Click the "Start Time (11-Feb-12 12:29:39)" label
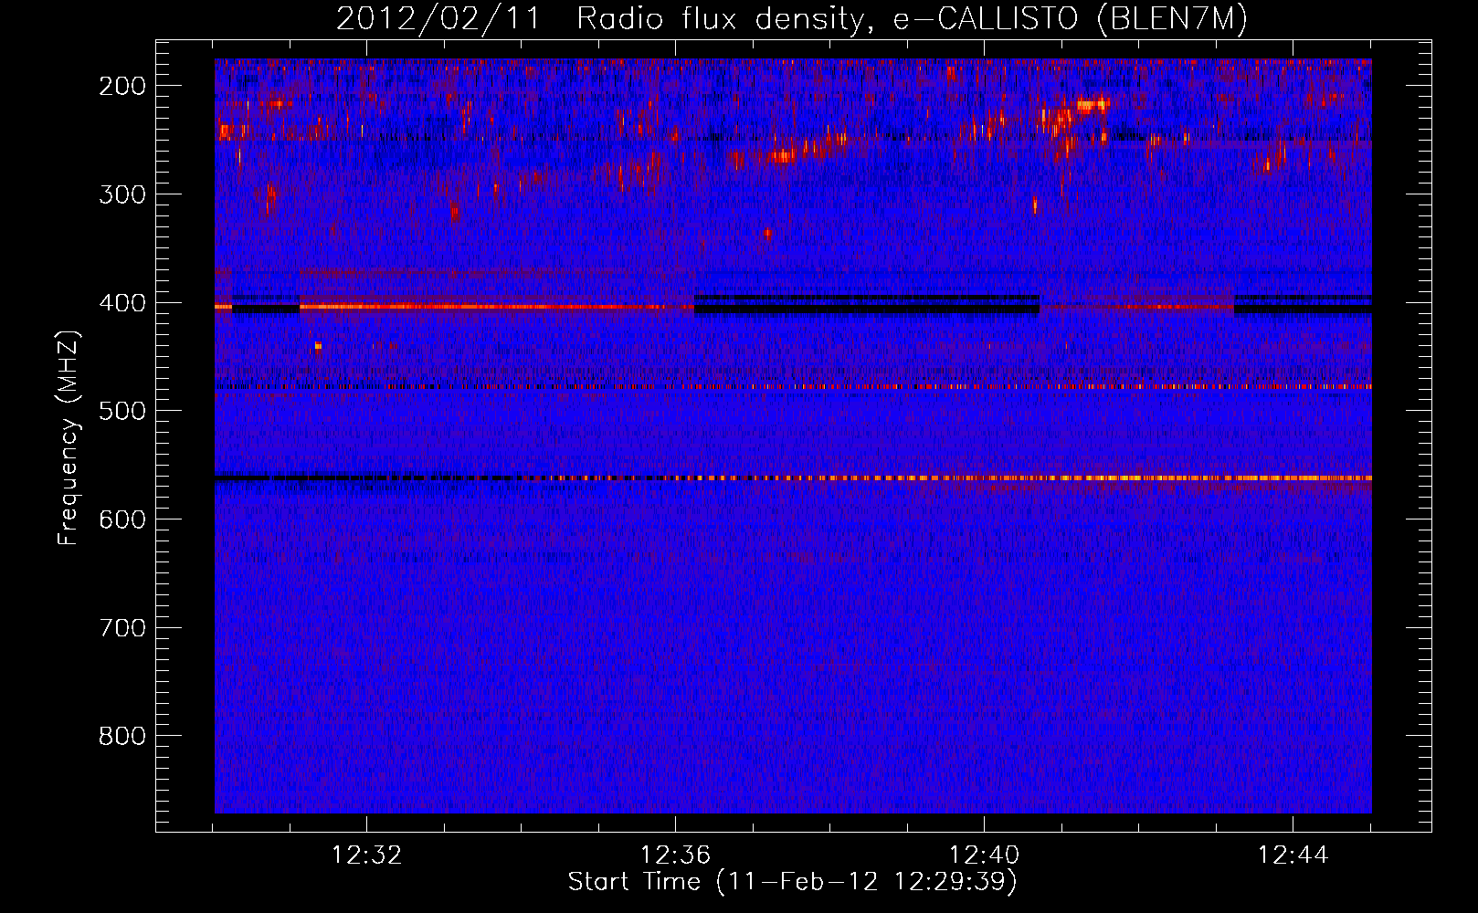 tap(792, 882)
